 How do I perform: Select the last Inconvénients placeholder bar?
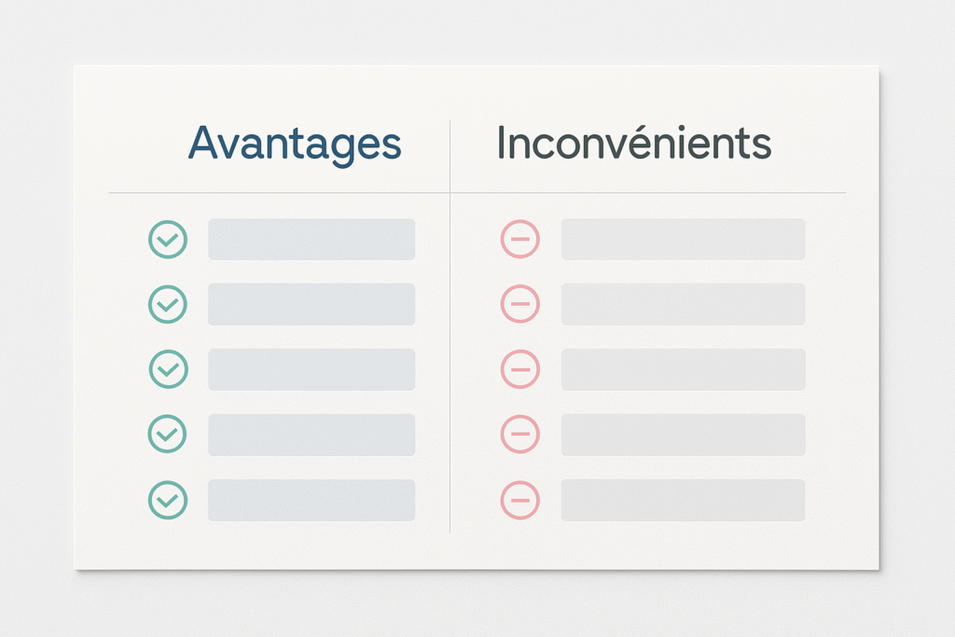tap(683, 500)
